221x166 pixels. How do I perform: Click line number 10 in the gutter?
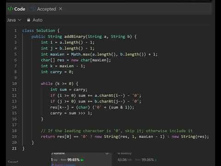point(14,83)
